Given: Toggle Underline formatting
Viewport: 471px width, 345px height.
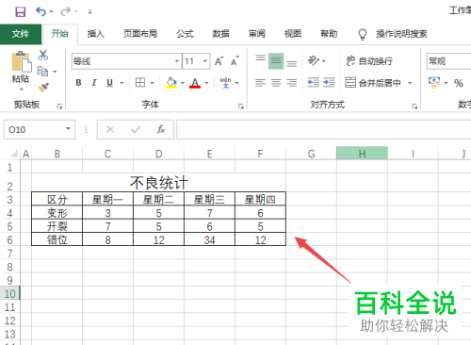Looking at the screenshot, I should 109,83.
